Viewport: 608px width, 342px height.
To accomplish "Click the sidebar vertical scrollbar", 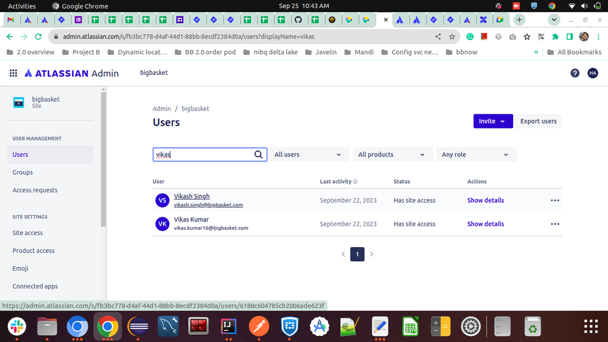I will click(103, 159).
